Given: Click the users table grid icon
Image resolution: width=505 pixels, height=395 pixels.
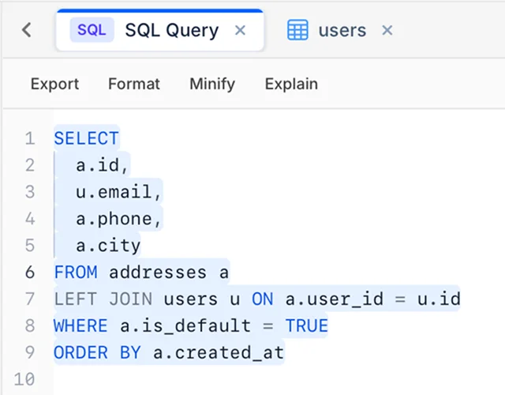Looking at the screenshot, I should [297, 30].
